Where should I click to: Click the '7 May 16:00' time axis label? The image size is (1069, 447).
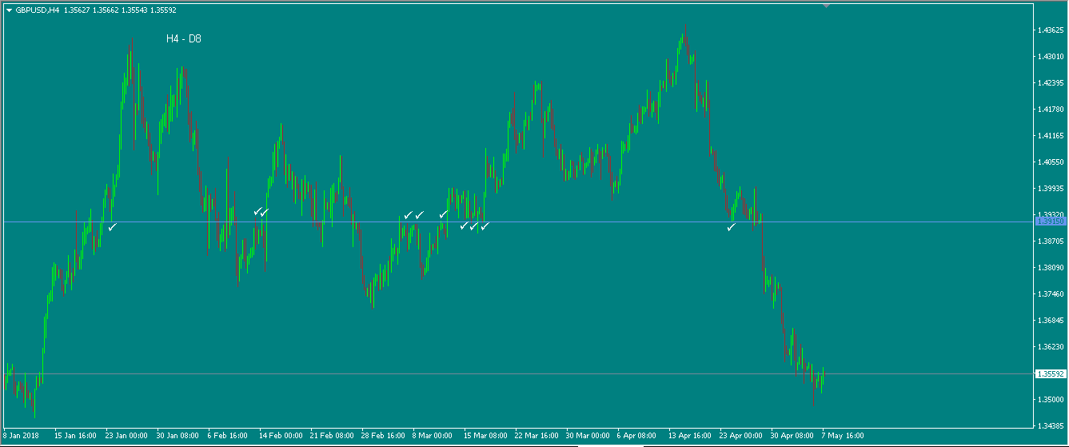coord(843,437)
